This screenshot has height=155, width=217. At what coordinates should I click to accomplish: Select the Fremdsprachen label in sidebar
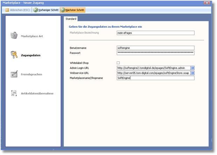[31, 75]
